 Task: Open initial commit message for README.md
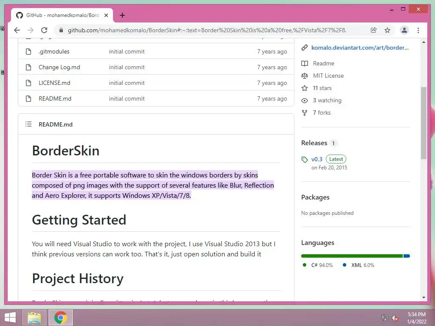pos(127,98)
